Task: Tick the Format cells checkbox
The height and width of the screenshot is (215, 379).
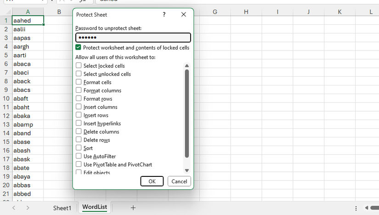Action: [79, 82]
